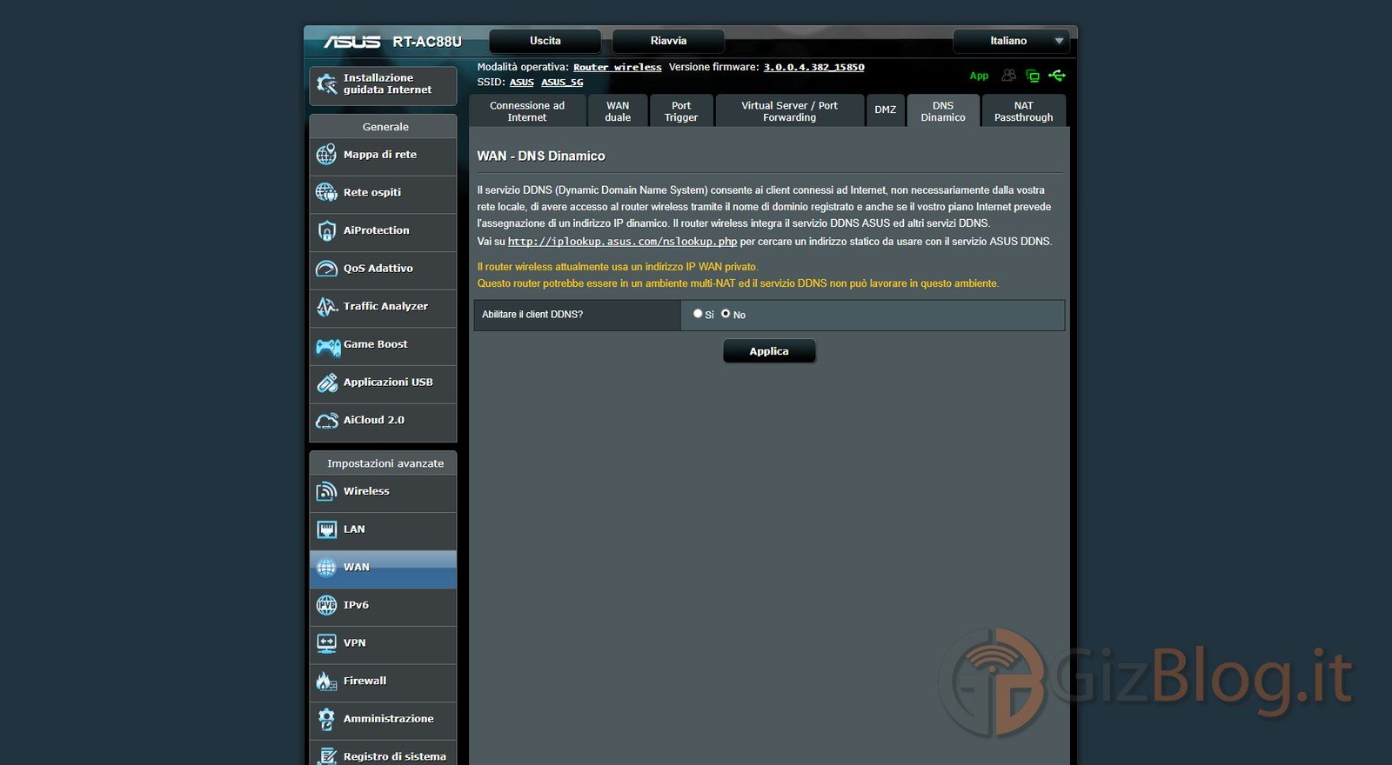Switch to WAN duale tab
The image size is (1392, 765).
point(618,111)
